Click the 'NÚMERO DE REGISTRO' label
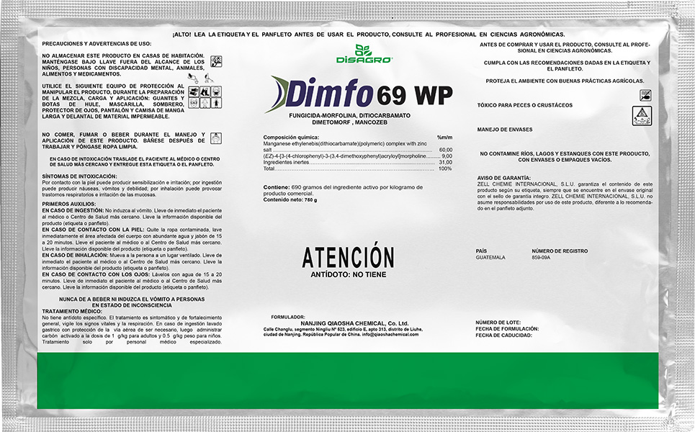This screenshot has height=432, width=695. 560,251
